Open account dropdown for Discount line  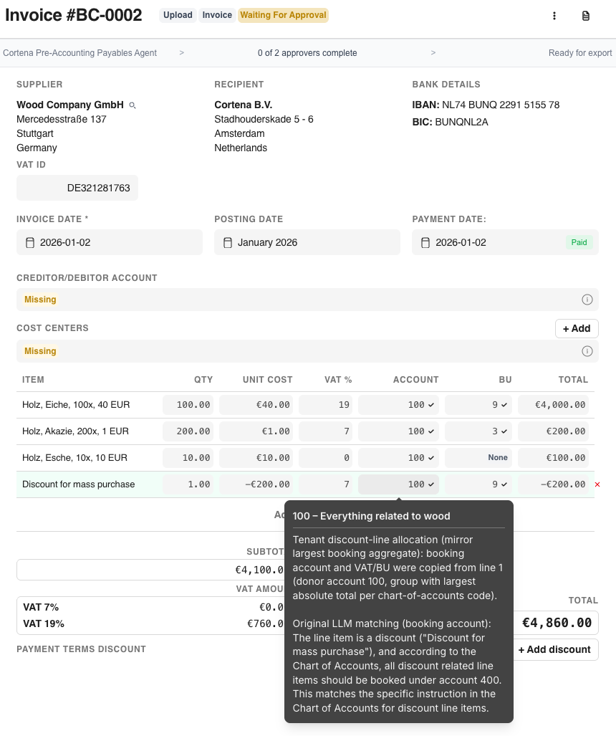tap(398, 484)
